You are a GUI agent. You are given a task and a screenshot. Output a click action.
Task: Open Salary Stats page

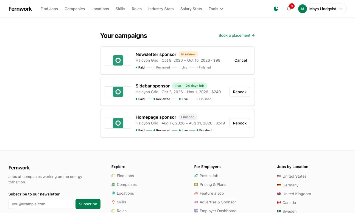[191, 9]
